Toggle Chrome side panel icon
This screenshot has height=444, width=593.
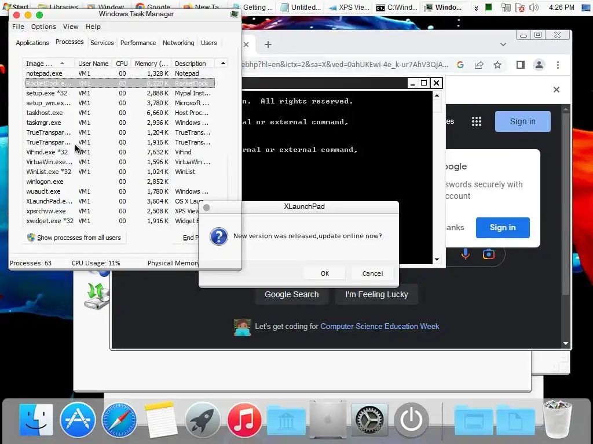coord(521,65)
